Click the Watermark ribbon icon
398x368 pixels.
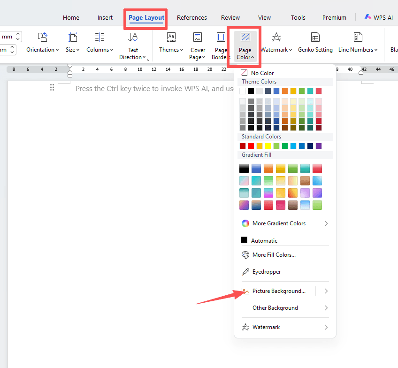(x=276, y=38)
